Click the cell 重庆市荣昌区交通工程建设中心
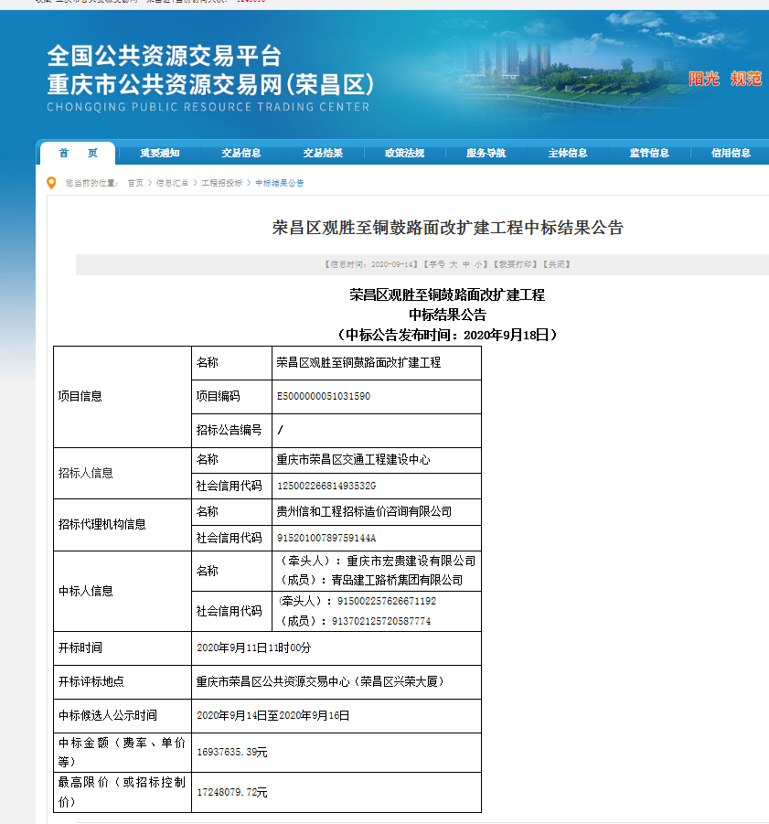The height and width of the screenshot is (824, 769). pos(354,460)
